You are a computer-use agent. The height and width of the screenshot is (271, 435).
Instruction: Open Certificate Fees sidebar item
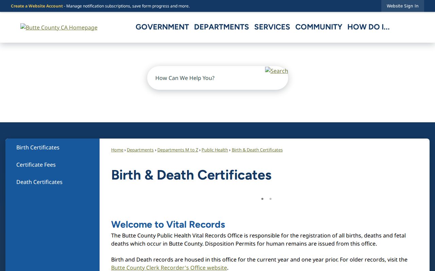(52, 165)
